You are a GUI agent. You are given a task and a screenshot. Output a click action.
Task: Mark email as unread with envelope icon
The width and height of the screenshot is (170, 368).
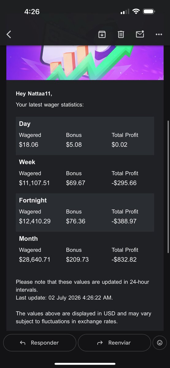click(140, 34)
